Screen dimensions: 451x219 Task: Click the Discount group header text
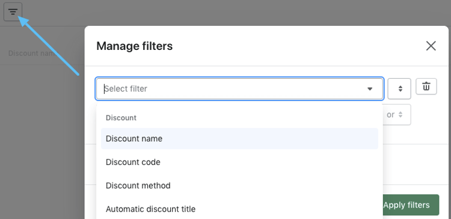pos(121,118)
